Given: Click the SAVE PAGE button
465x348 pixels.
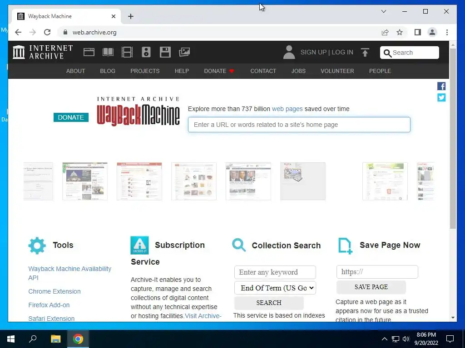Looking at the screenshot, I should (371, 287).
